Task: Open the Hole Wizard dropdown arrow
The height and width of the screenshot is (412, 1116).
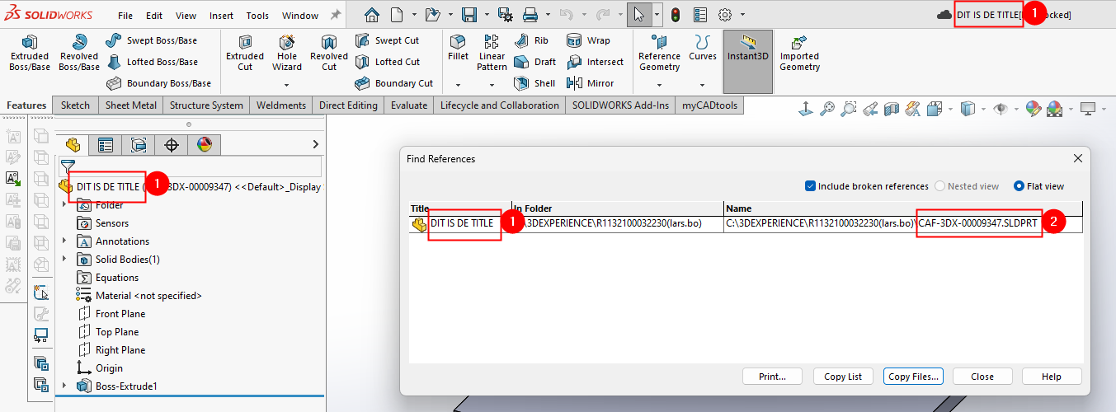Action: [287, 85]
